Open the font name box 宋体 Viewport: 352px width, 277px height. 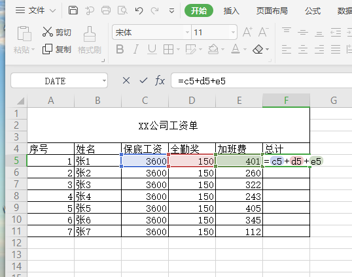pyautogui.click(x=152, y=32)
